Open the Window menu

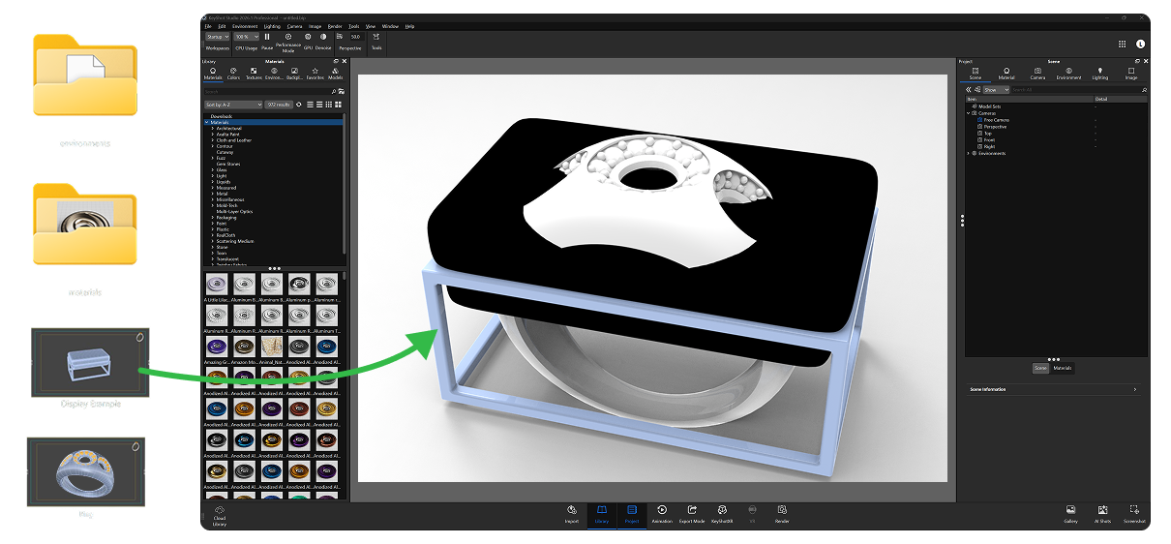point(390,26)
